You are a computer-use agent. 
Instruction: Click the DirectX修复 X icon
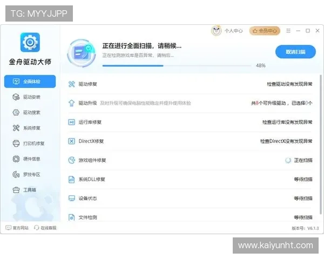[x=71, y=141]
